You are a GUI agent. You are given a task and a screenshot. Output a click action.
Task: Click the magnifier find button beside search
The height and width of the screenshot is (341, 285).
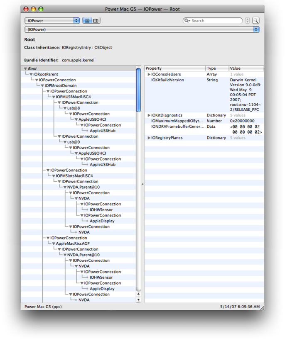pos(256,20)
